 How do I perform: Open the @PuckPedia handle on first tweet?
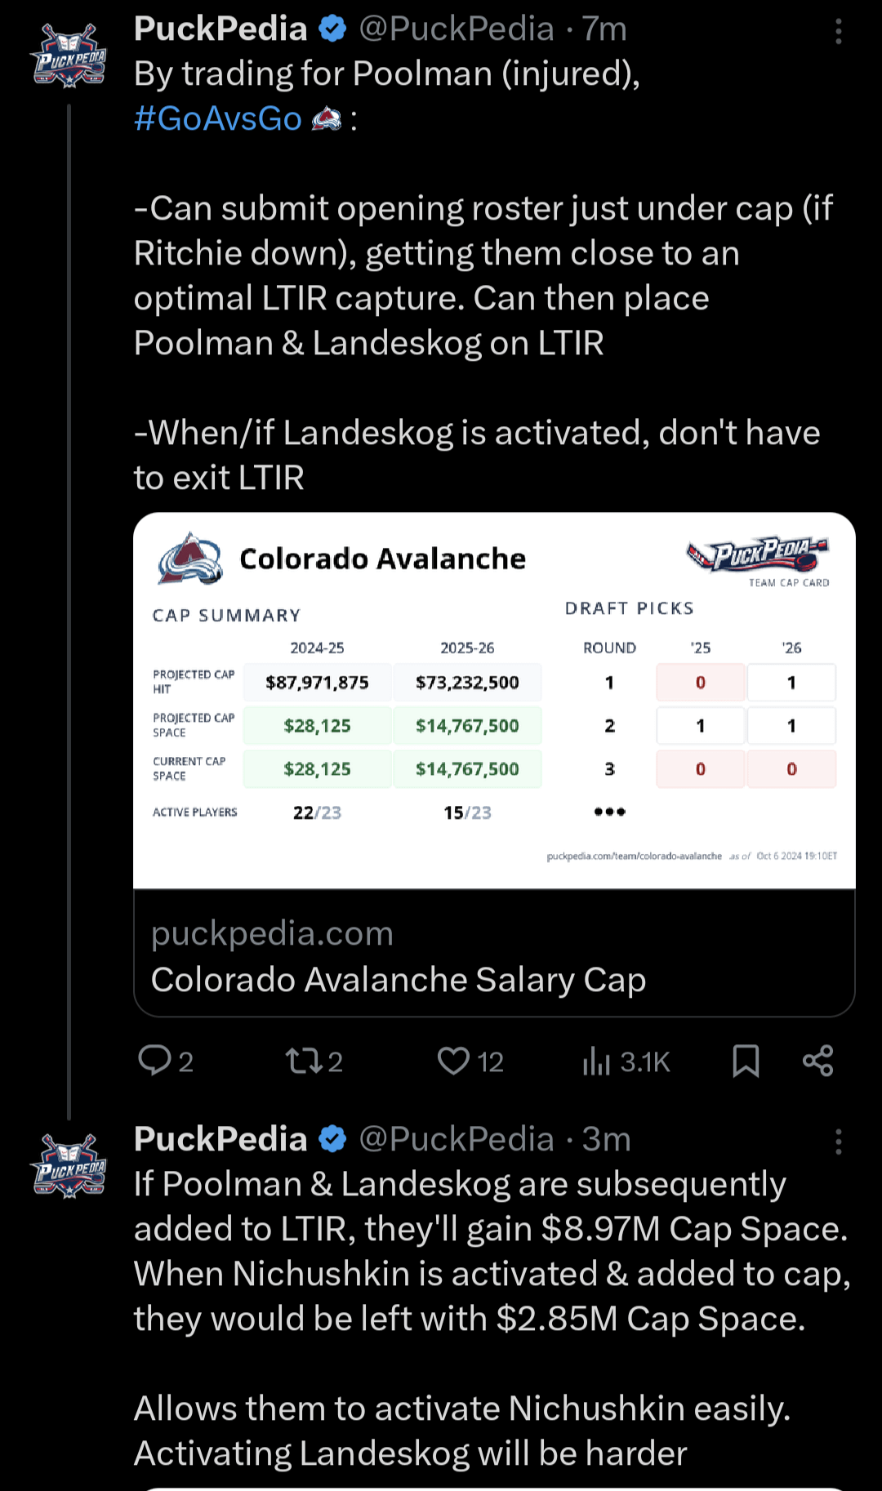coord(457,29)
